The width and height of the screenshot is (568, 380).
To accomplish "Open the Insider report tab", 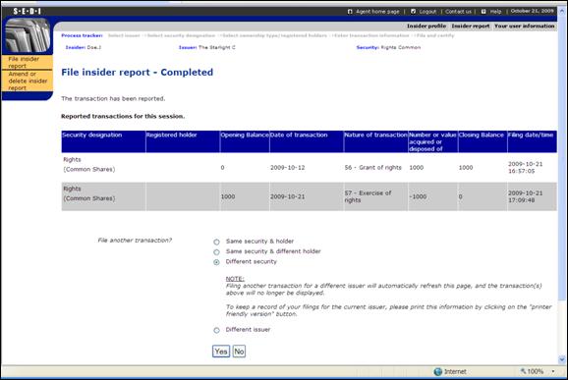I will point(470,27).
